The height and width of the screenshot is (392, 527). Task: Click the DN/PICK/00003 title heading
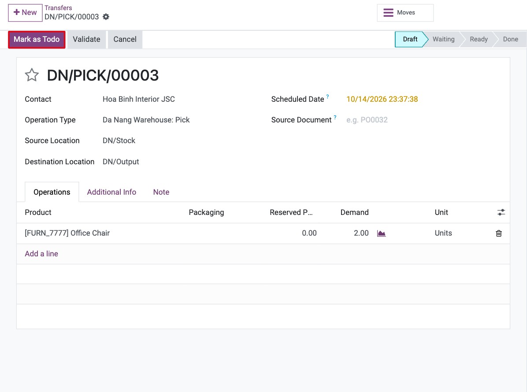[103, 75]
